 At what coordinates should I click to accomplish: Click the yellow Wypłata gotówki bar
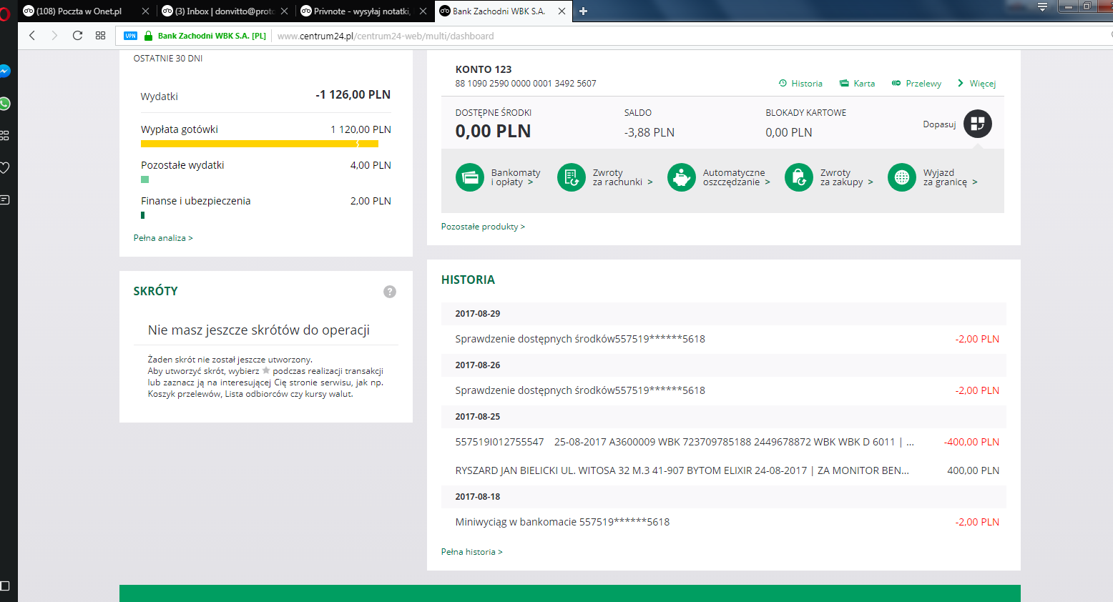[260, 144]
